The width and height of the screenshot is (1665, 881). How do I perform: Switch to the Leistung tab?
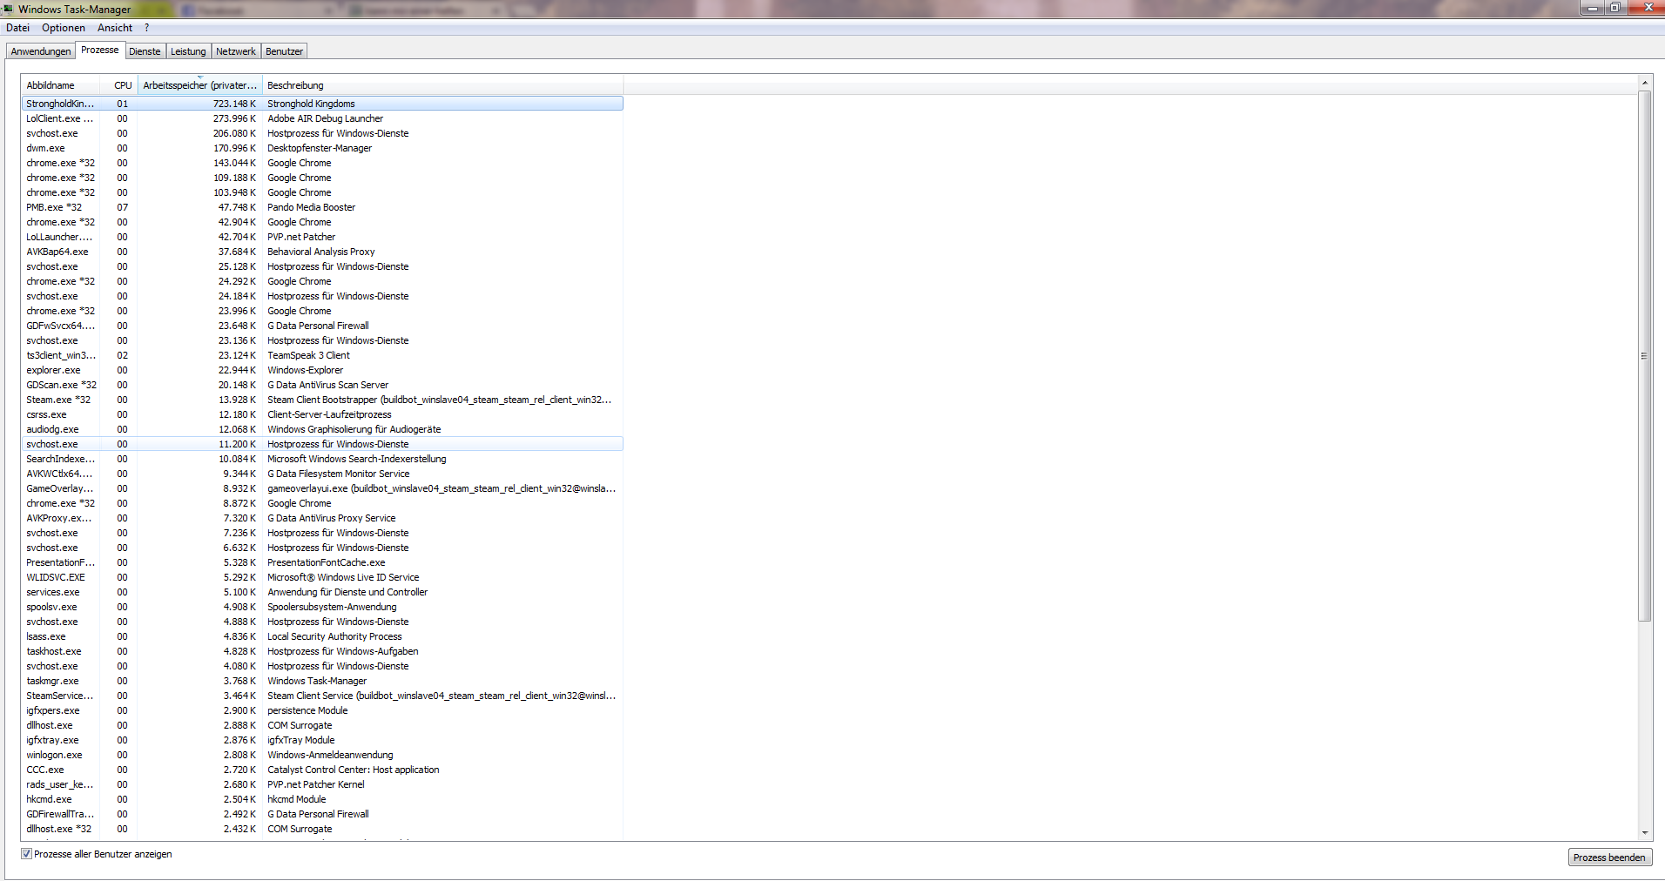pos(188,51)
